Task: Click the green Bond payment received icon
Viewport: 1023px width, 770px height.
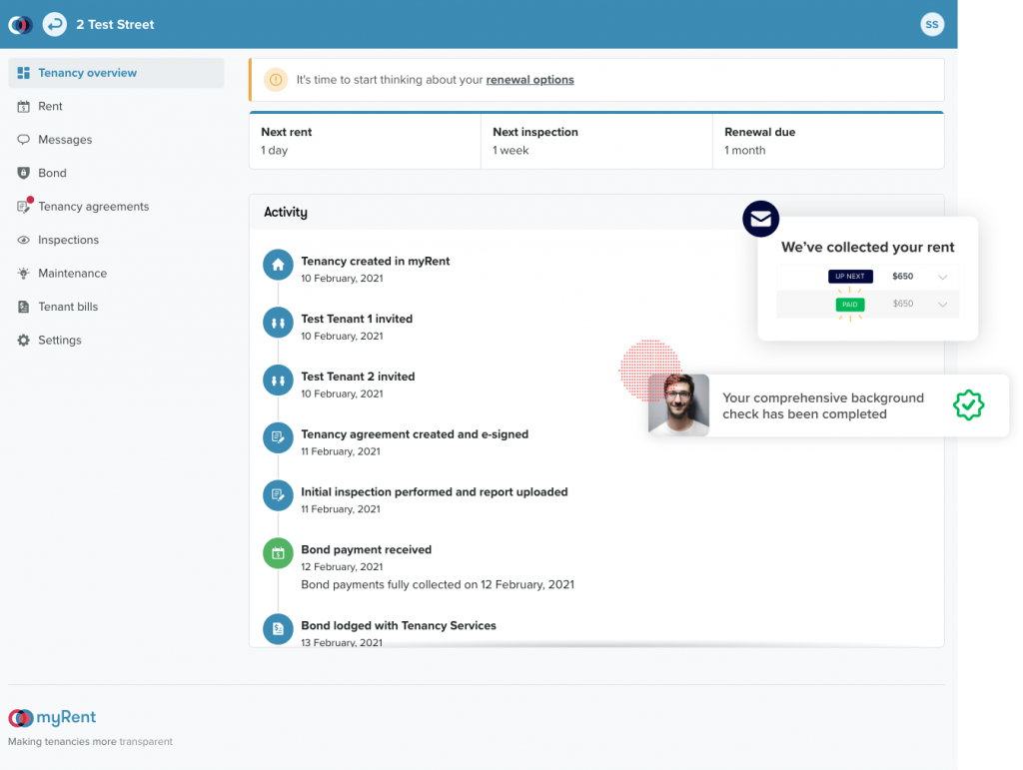Action: 277,553
